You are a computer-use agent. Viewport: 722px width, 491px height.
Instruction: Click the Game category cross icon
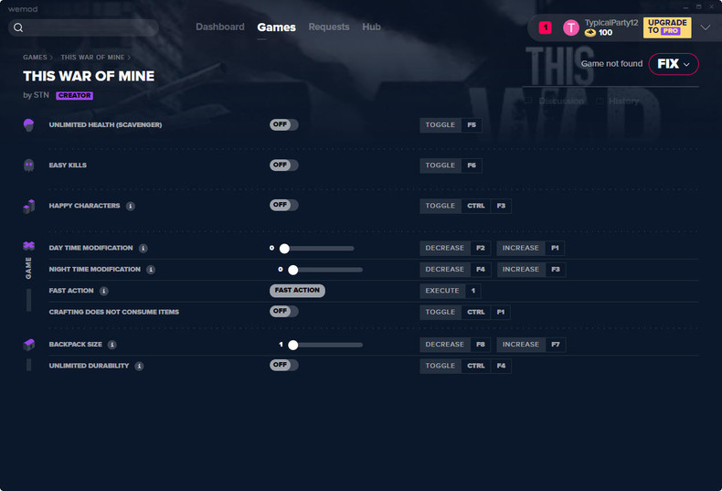tap(28, 245)
